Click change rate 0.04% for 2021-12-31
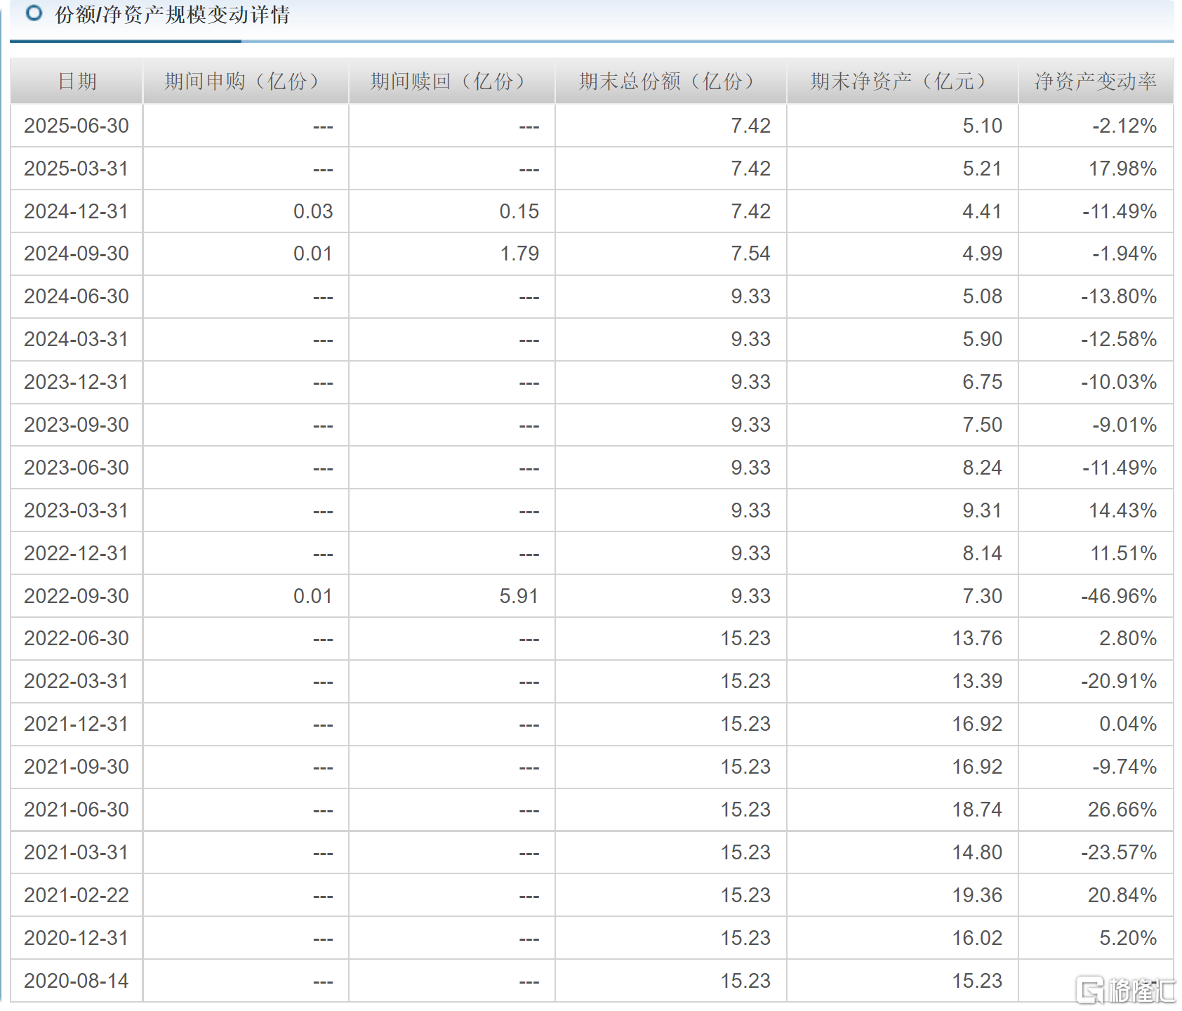 tap(1128, 724)
